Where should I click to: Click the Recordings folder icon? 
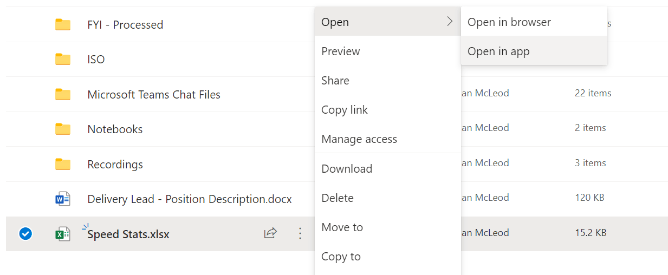click(x=63, y=164)
